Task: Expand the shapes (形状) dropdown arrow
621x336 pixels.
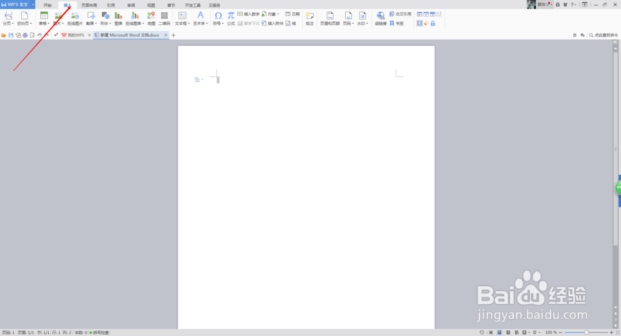Action: 110,24
